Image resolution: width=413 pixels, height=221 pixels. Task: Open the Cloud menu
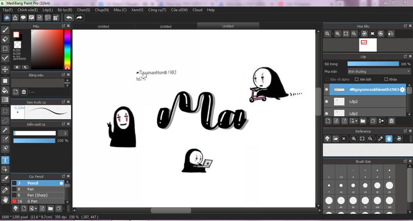click(197, 10)
